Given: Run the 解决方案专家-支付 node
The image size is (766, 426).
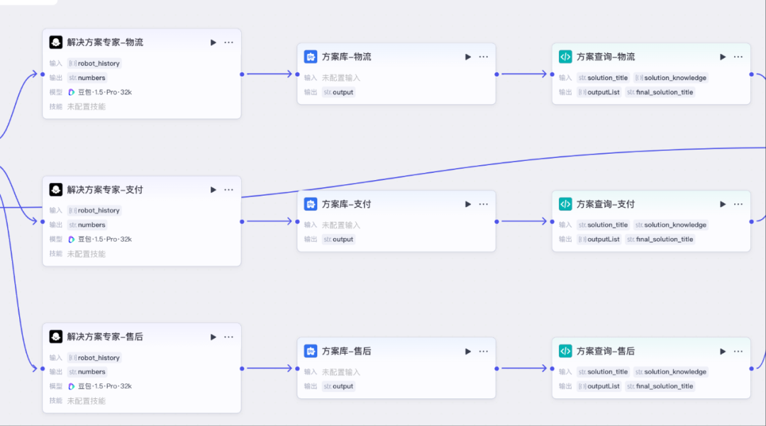Looking at the screenshot, I should pos(213,190).
